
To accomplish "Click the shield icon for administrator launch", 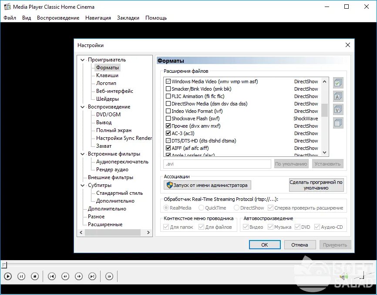I will pyautogui.click(x=169, y=185).
